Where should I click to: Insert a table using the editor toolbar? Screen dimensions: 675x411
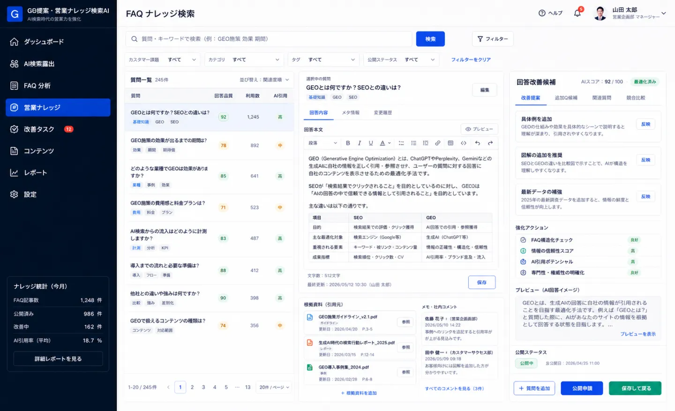tap(450, 143)
